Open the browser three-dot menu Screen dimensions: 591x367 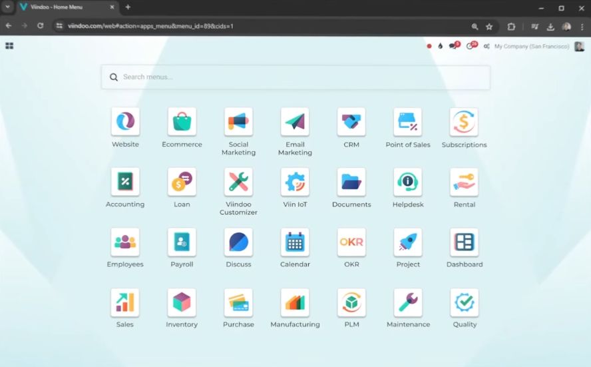[x=582, y=27]
